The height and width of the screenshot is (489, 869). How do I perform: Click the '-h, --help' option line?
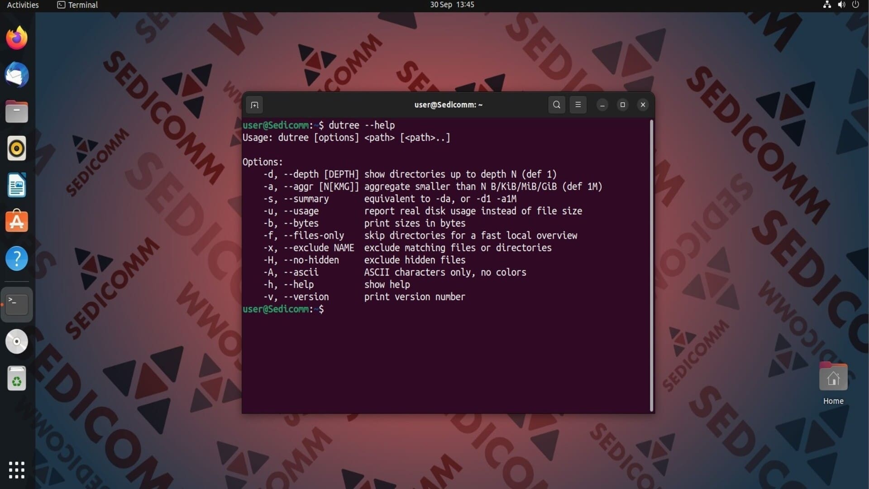pos(337,284)
